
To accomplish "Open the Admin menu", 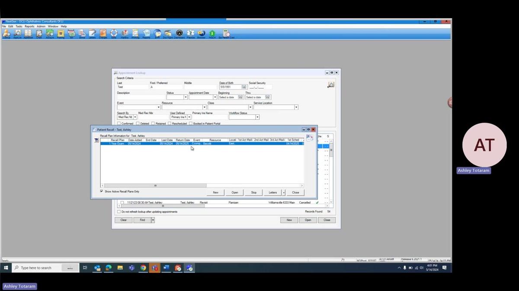I will coord(41,26).
